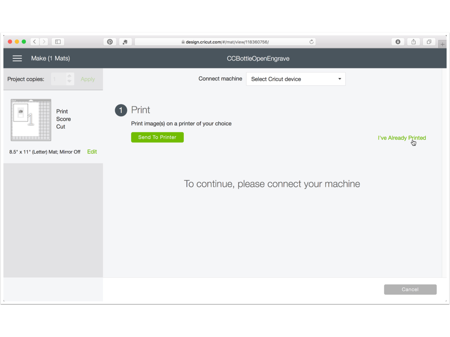Toggle the Safari sidebar button

(x=58, y=42)
